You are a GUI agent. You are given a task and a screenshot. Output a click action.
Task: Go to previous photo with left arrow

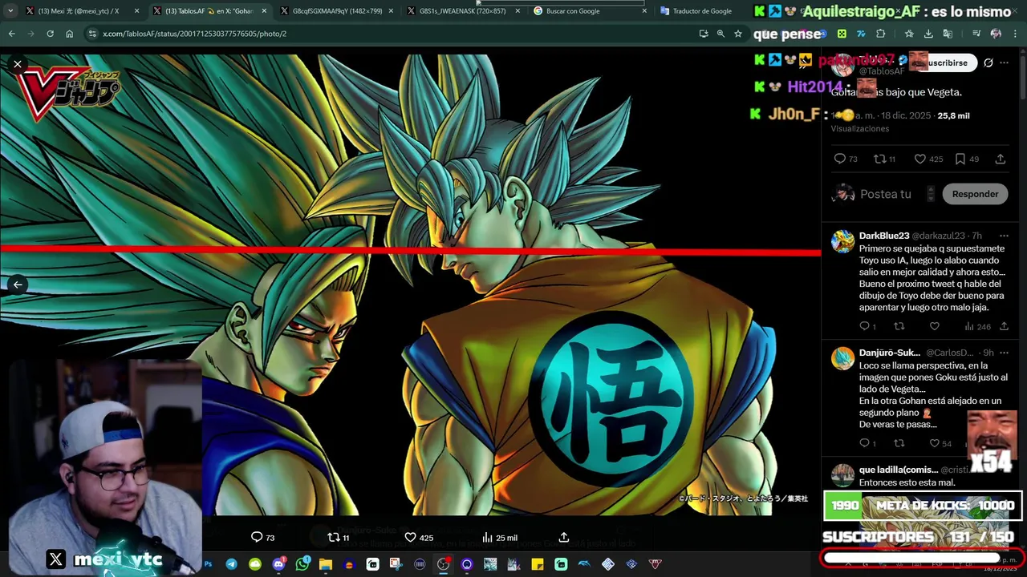pos(18,284)
